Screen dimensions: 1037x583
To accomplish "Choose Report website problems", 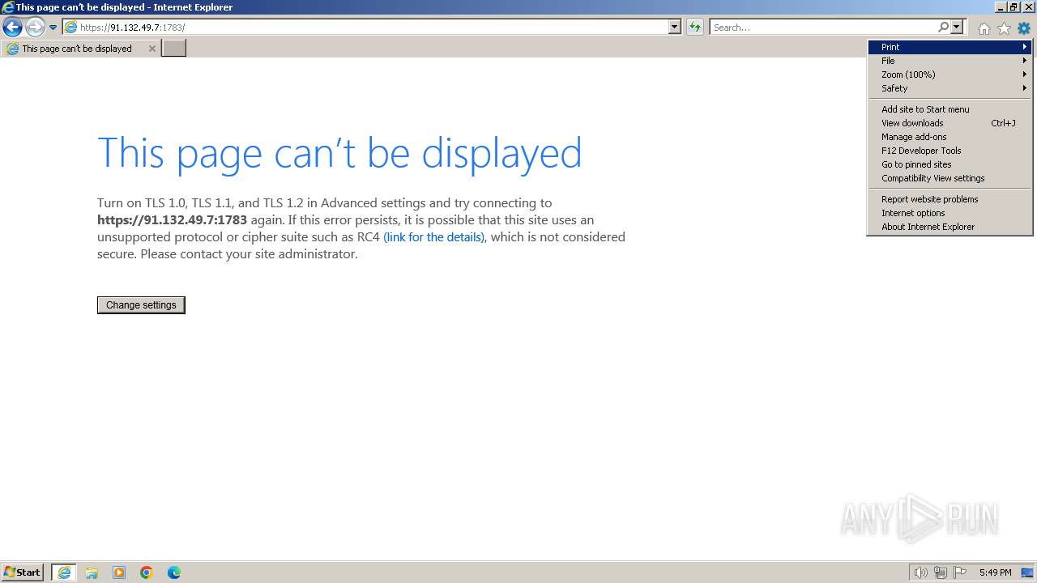I will [x=950, y=199].
